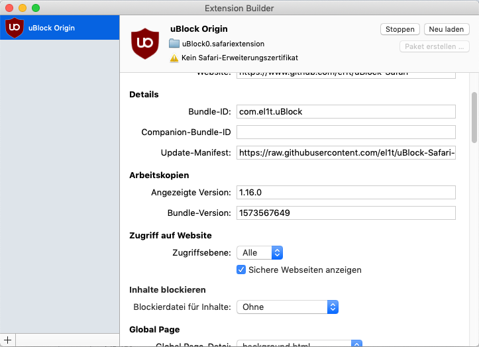Click the Zugriff auf Website heading
Screen dimensions: 479x347
pyautogui.click(x=170, y=235)
